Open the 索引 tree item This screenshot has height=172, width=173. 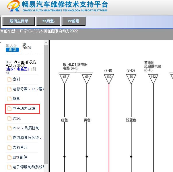[x=16, y=79]
